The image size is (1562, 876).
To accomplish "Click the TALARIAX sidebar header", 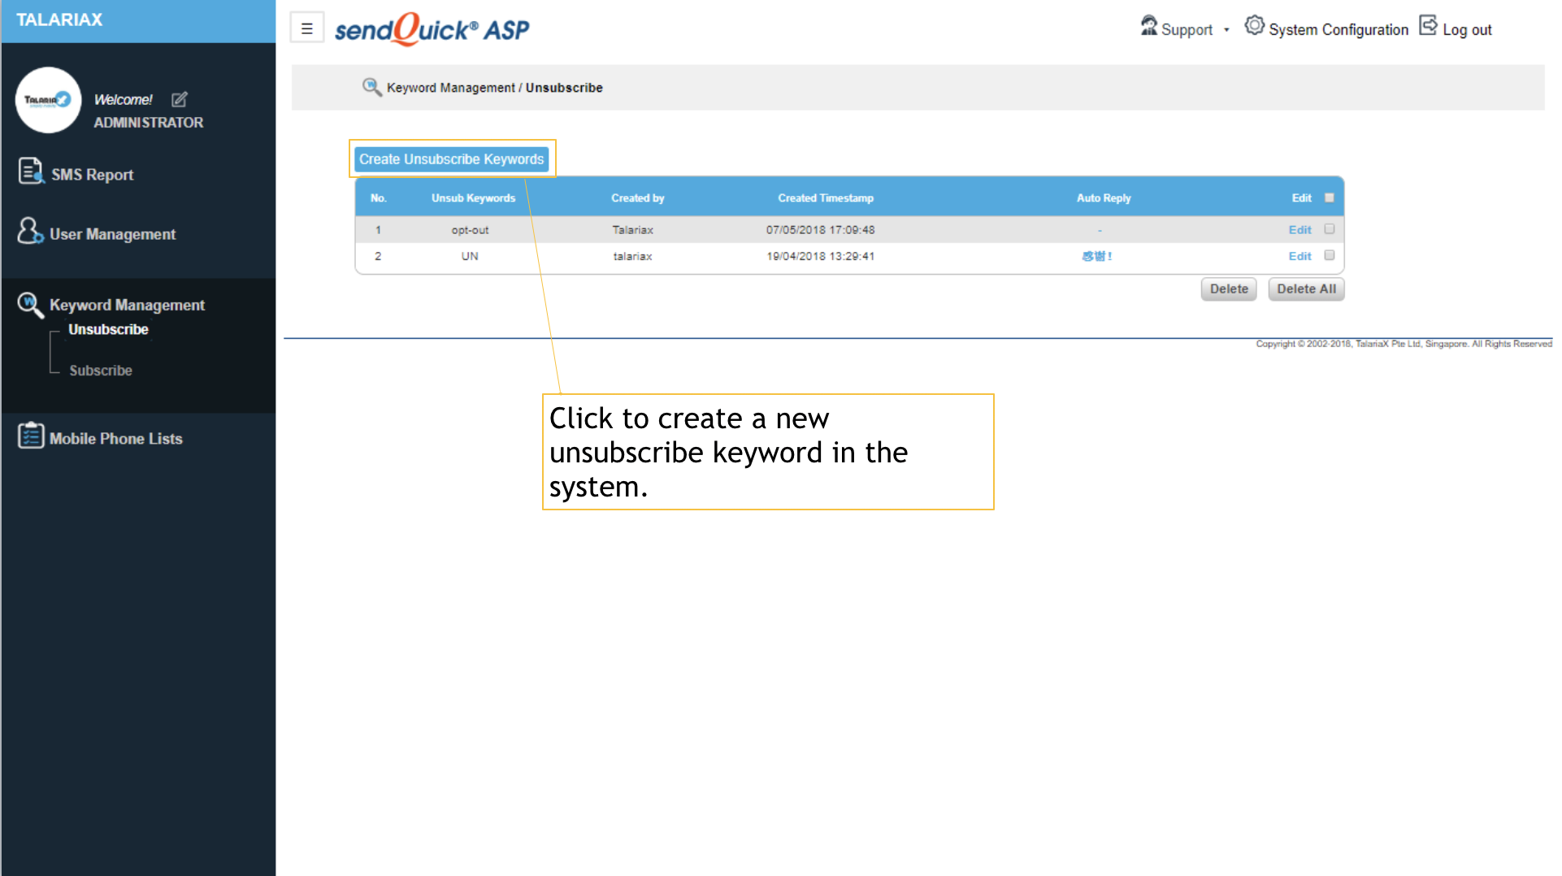I will pyautogui.click(x=59, y=20).
